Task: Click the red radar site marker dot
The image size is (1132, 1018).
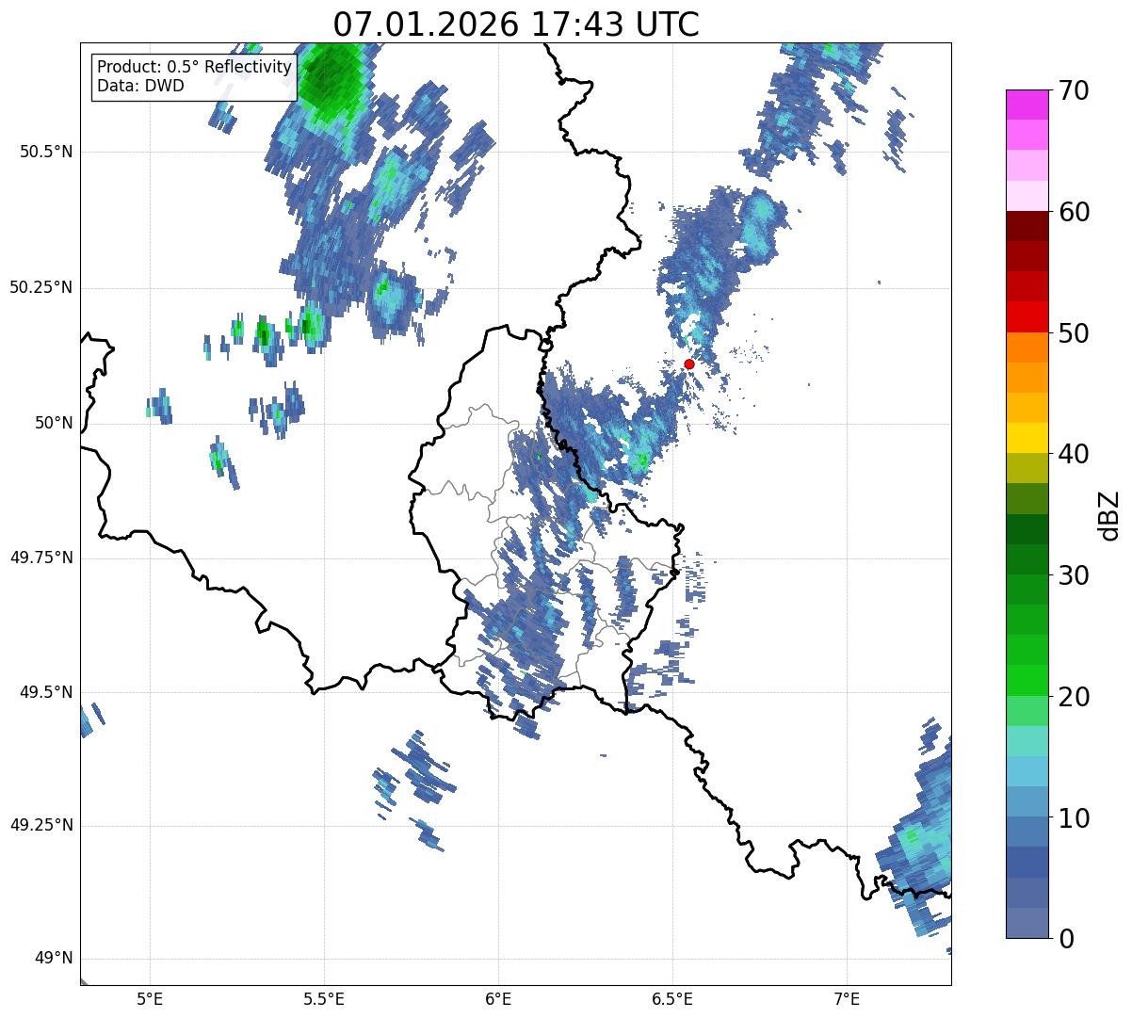Action: pos(688,364)
